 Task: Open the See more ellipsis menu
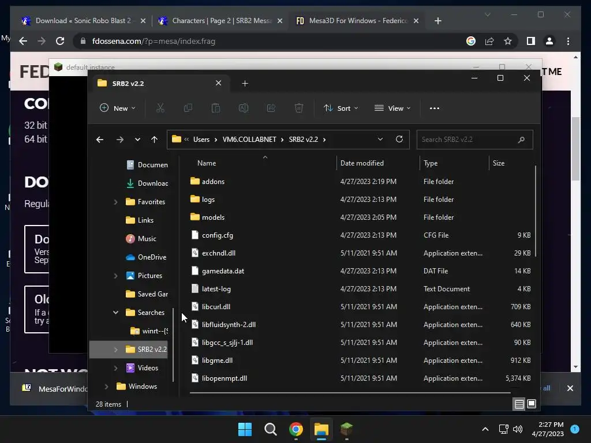(435, 108)
